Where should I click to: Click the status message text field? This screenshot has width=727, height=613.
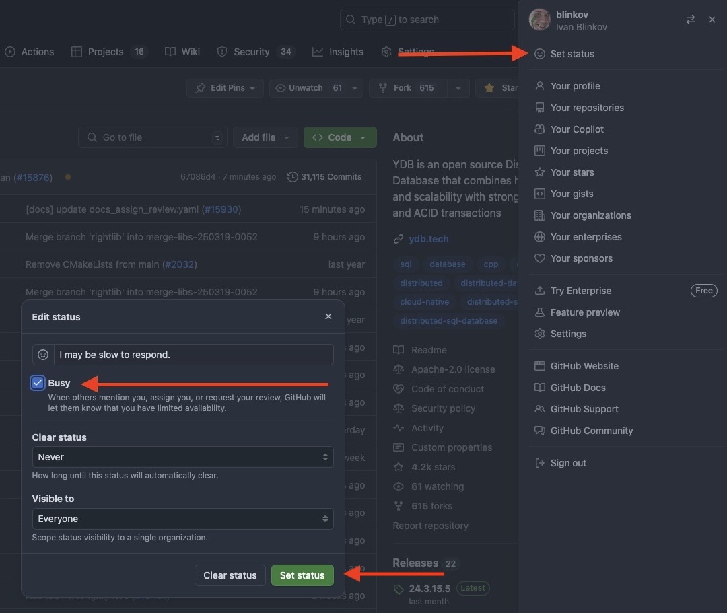pyautogui.click(x=194, y=355)
